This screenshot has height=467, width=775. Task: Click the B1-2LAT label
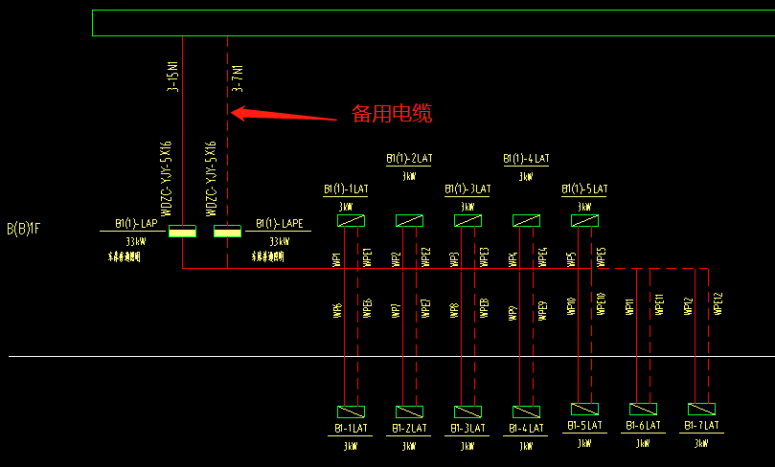tap(409, 429)
